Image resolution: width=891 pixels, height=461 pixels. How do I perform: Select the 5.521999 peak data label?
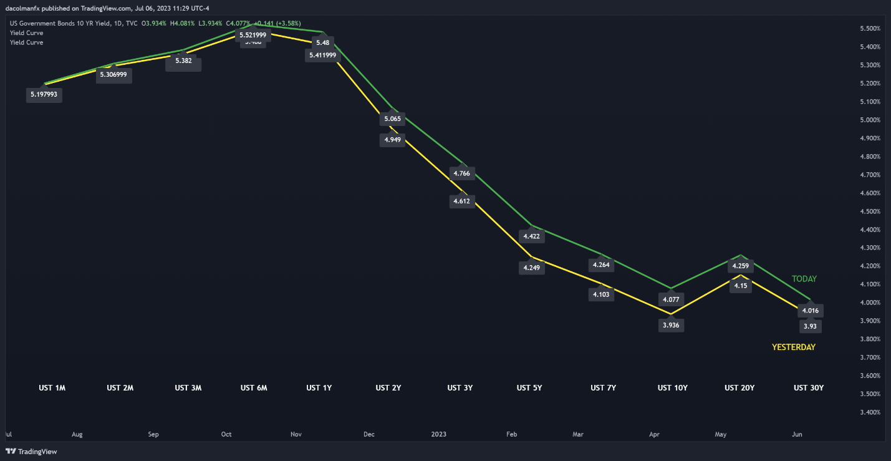point(253,35)
